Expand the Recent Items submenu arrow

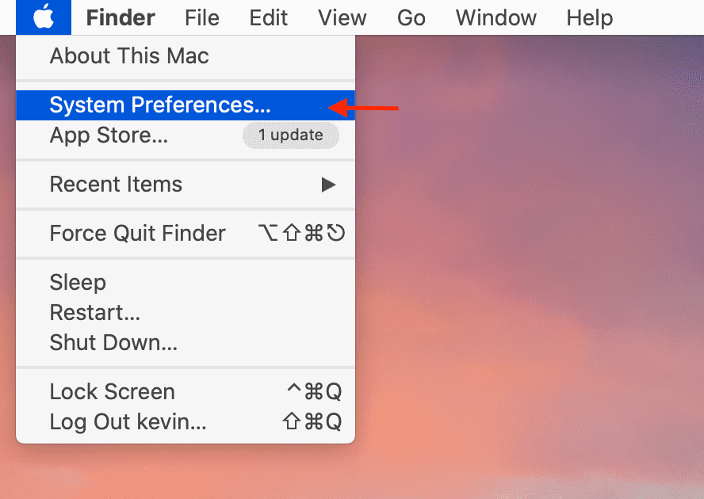tap(328, 185)
